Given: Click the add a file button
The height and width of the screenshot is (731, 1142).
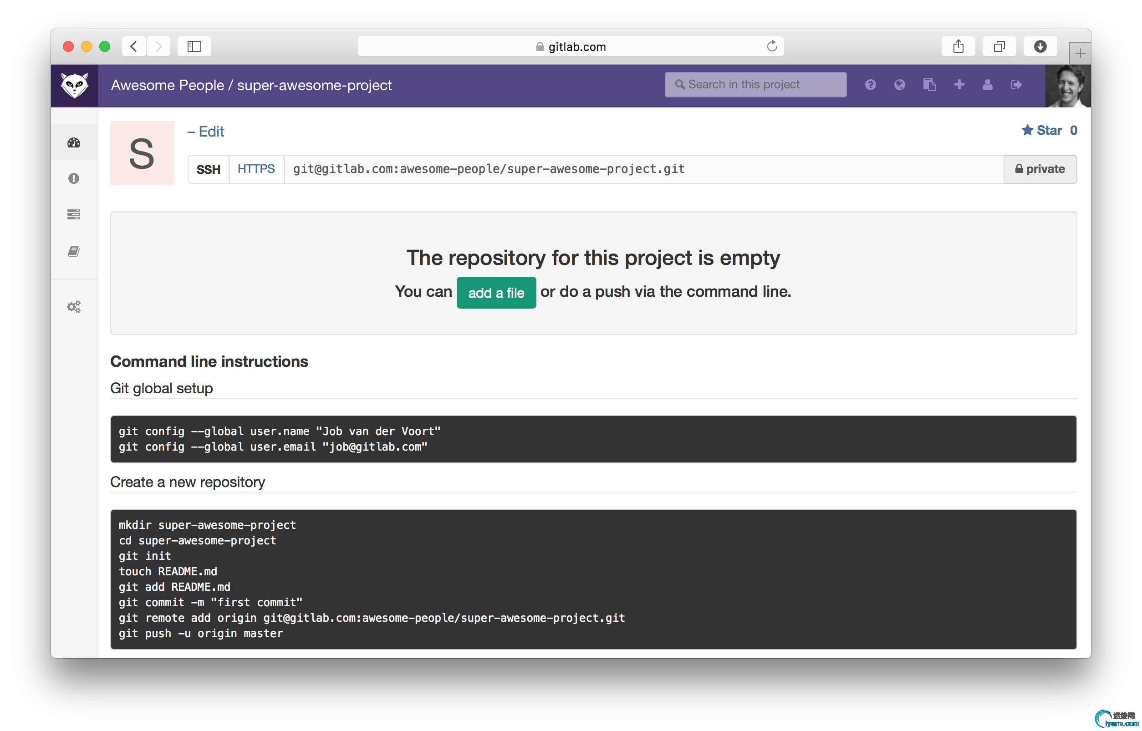Looking at the screenshot, I should point(496,292).
